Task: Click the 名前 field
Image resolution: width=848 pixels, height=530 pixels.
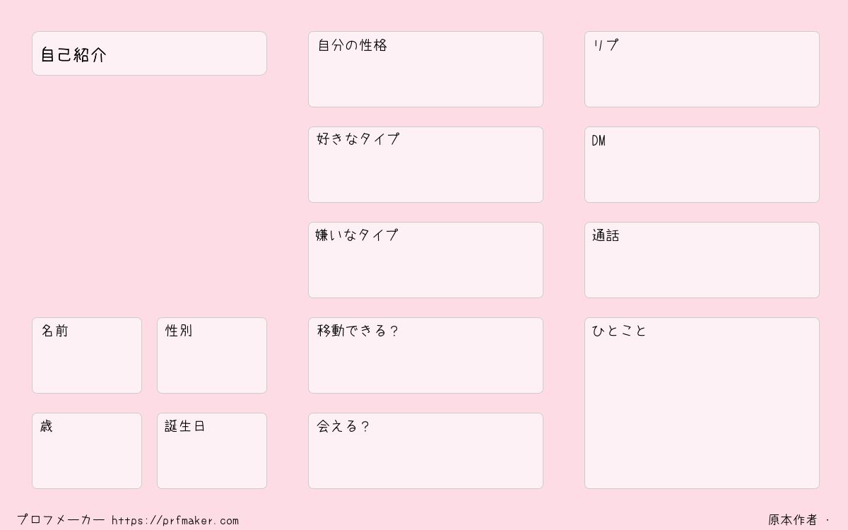Action: coord(87,355)
